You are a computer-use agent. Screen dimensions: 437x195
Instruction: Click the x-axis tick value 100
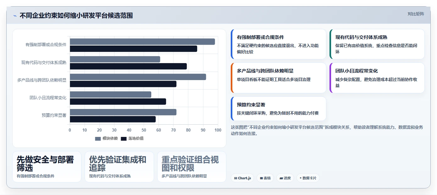tap(218, 130)
